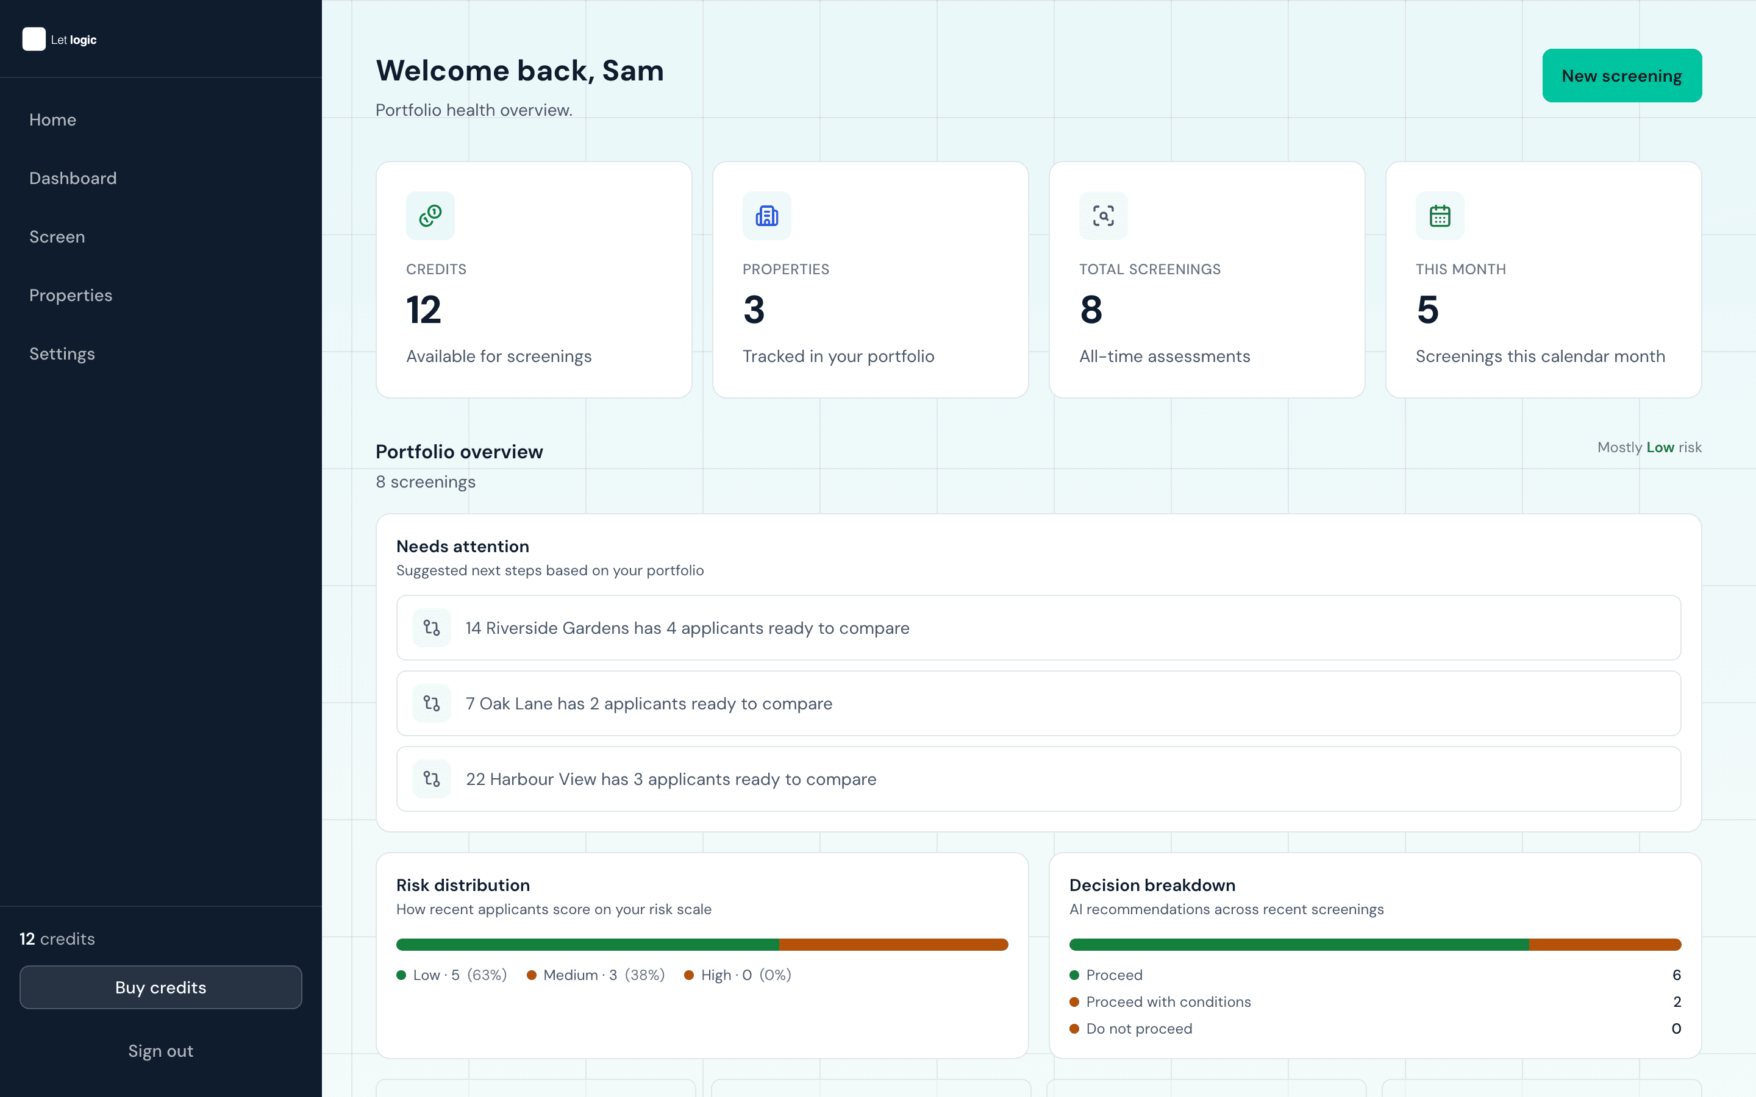
Task: Click the '8 screenings' subtitle
Action: pos(426,481)
